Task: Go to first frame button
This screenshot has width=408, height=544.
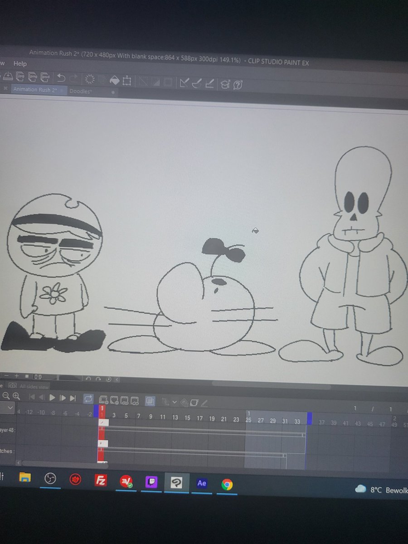Action: pyautogui.click(x=32, y=398)
